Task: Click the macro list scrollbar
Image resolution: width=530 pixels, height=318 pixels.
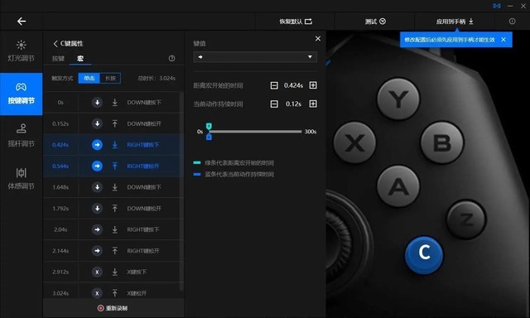Action: tap(181, 191)
